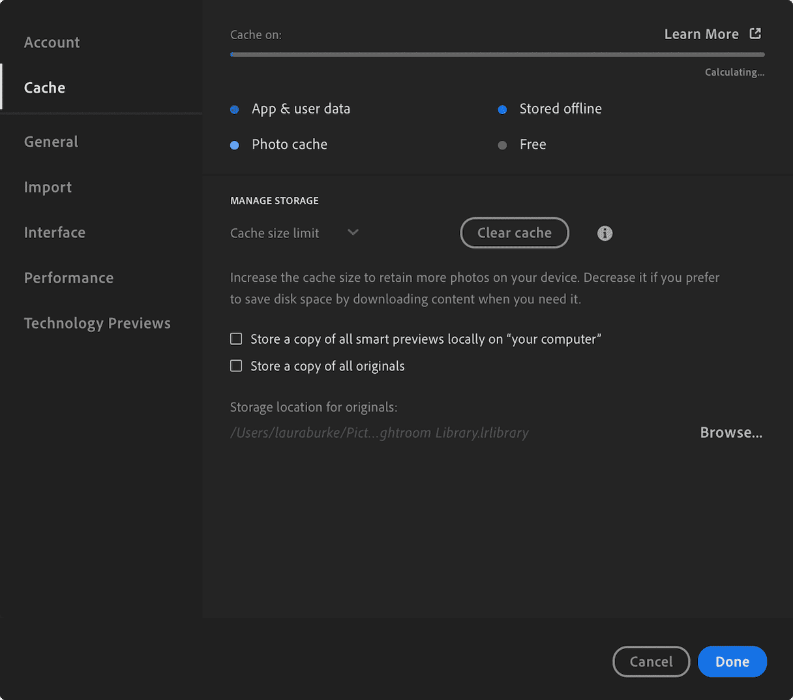Screen dimensions: 793x700
Task: Click Browse to change originals storage location
Action: (x=730, y=432)
